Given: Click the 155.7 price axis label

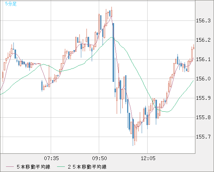Looking at the screenshot, I should click(x=203, y=137).
